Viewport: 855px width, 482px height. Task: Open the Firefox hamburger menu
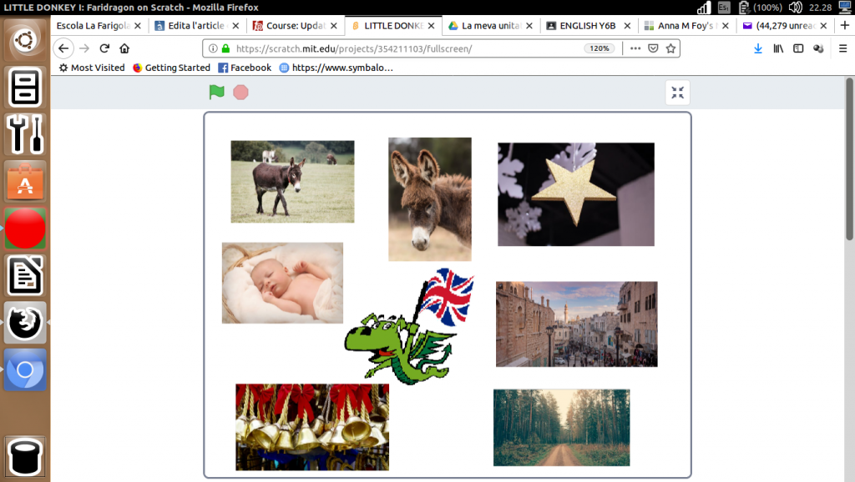[842, 48]
